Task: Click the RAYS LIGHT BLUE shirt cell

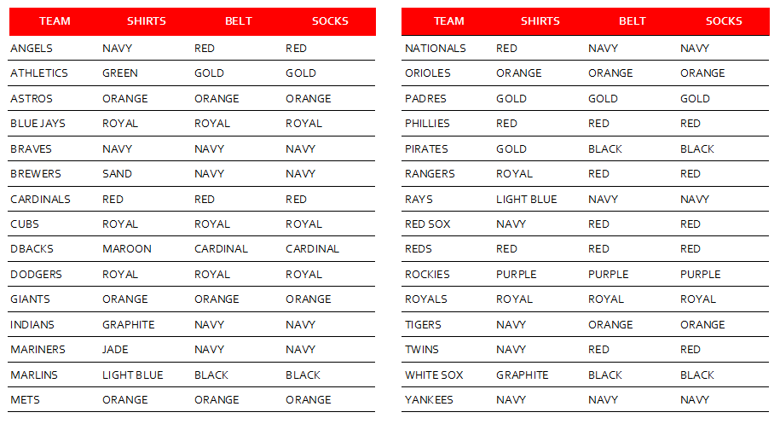Action: click(526, 200)
